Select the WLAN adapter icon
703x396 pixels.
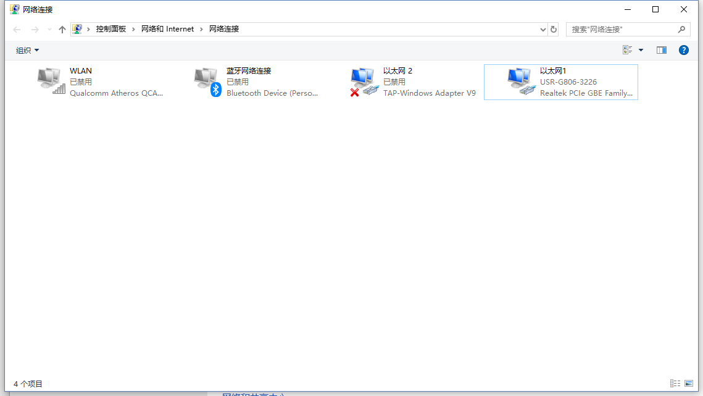tap(51, 81)
